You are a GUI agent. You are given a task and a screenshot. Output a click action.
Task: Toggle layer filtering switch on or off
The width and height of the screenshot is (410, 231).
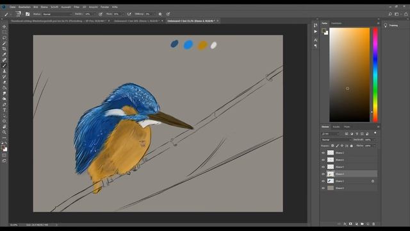[x=375, y=133]
